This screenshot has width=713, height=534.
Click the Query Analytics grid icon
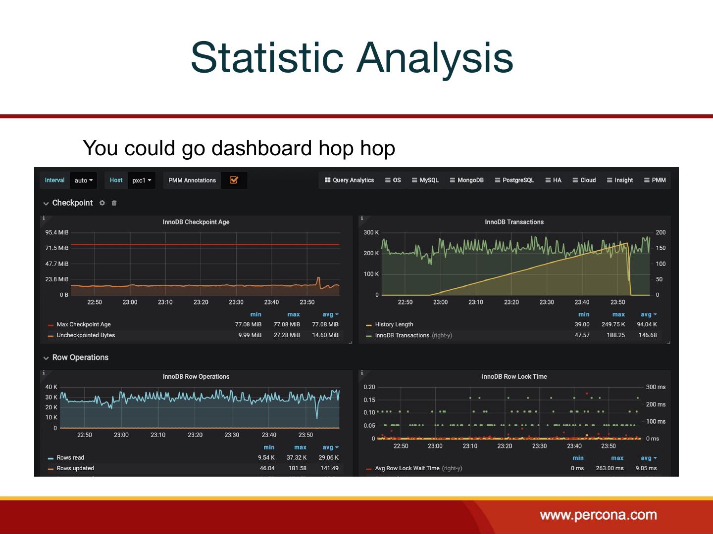click(327, 180)
